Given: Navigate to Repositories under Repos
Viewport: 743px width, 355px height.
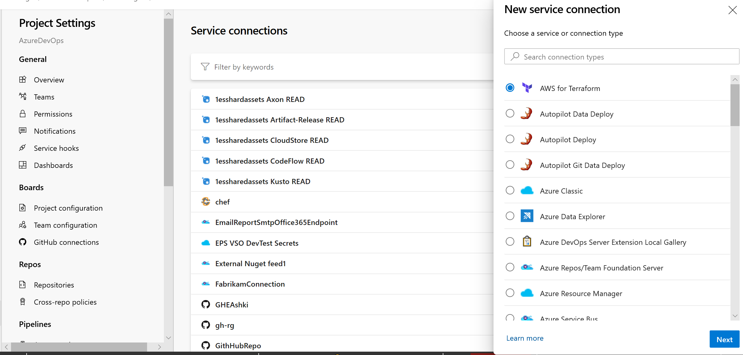Looking at the screenshot, I should pyautogui.click(x=54, y=284).
